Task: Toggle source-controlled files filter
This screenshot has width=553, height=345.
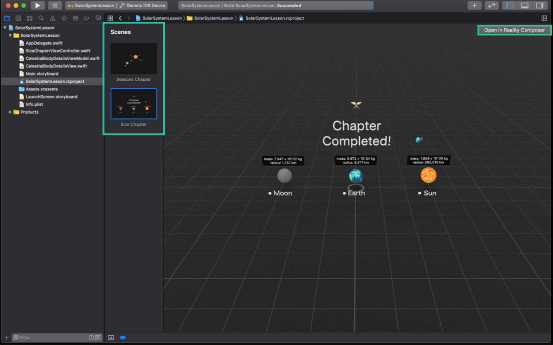Action: pos(98,338)
